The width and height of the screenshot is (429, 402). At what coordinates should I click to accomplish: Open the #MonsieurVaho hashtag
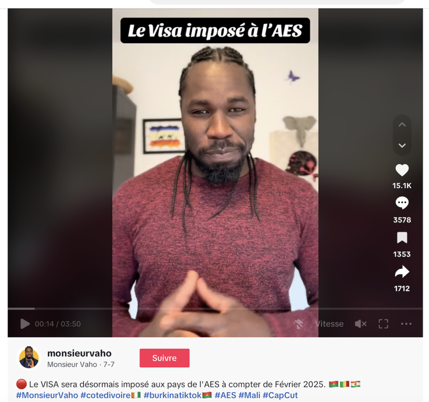(47, 395)
